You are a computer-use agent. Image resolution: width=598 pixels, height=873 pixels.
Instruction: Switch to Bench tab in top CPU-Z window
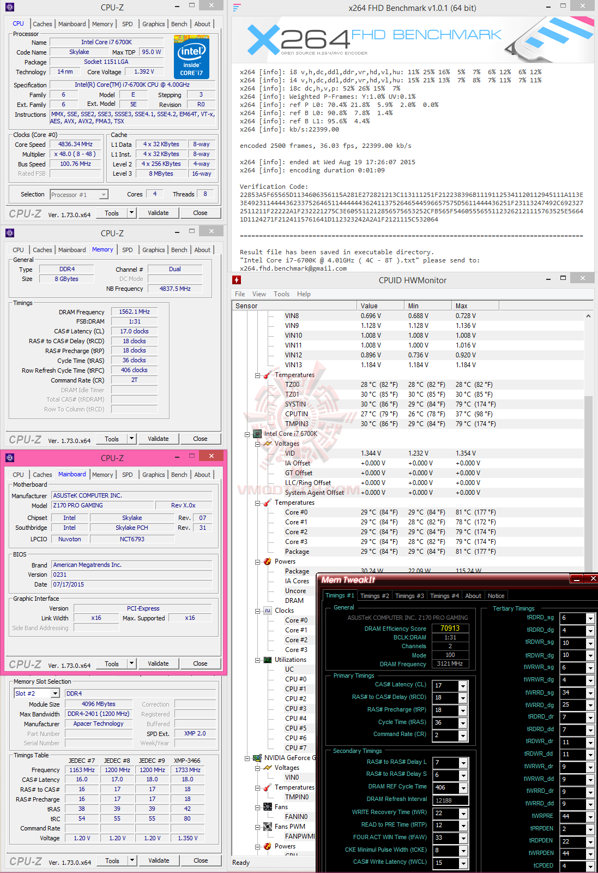click(x=179, y=24)
